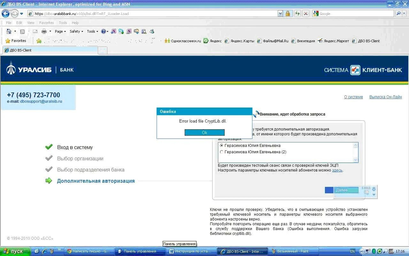Expand the Print options dropdown arrow

[50, 31]
